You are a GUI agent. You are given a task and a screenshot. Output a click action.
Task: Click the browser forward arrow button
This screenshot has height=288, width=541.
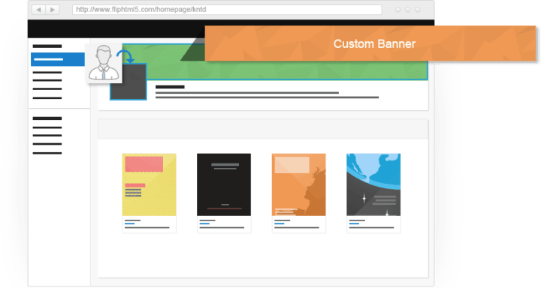pyautogui.click(x=53, y=10)
